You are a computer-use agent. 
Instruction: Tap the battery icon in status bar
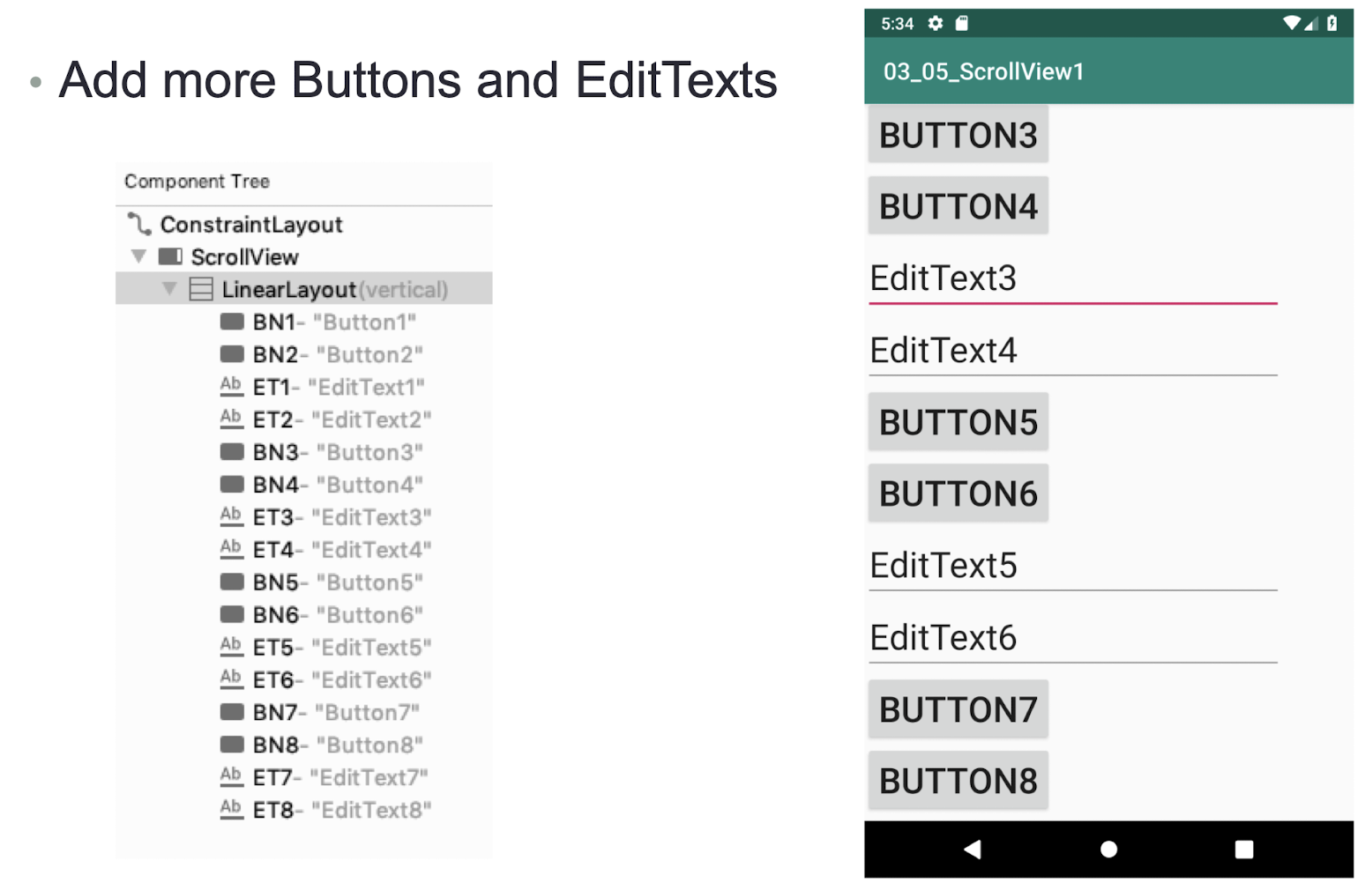1332,24
